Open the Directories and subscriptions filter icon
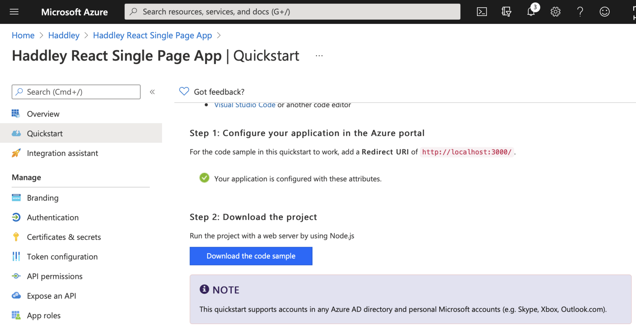Screen dimensions: 636x329 [506, 12]
